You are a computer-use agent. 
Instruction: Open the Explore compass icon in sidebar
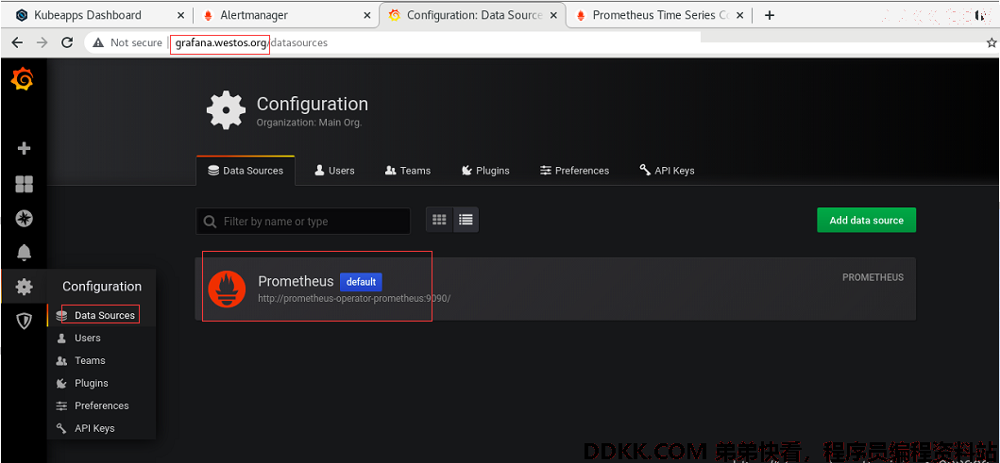[x=24, y=219]
